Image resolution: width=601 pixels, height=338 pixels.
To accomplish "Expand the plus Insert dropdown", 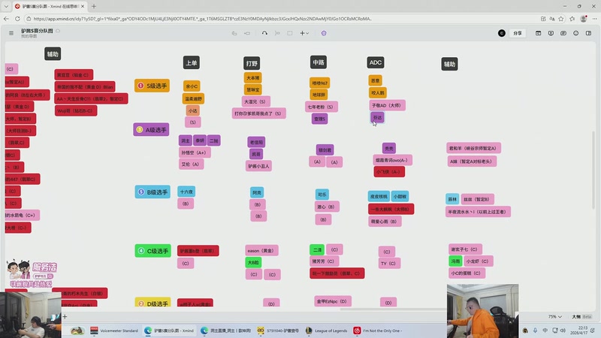I will pos(304,33).
